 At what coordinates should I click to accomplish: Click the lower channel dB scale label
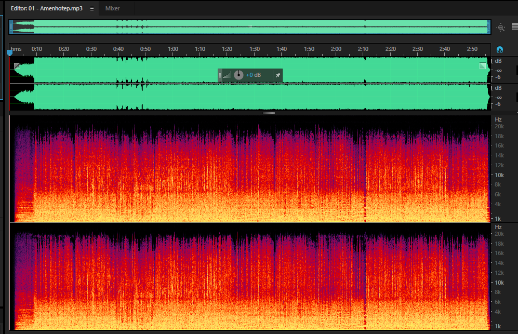tap(498, 88)
